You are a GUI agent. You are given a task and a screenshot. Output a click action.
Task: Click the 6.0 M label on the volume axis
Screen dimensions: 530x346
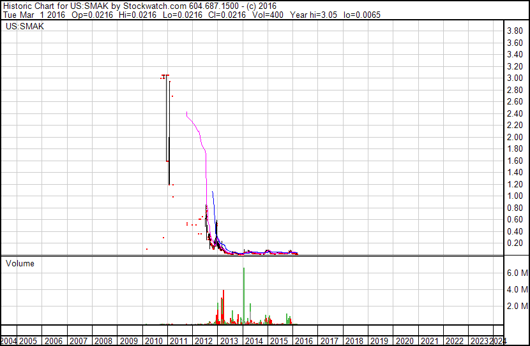(x=517, y=273)
